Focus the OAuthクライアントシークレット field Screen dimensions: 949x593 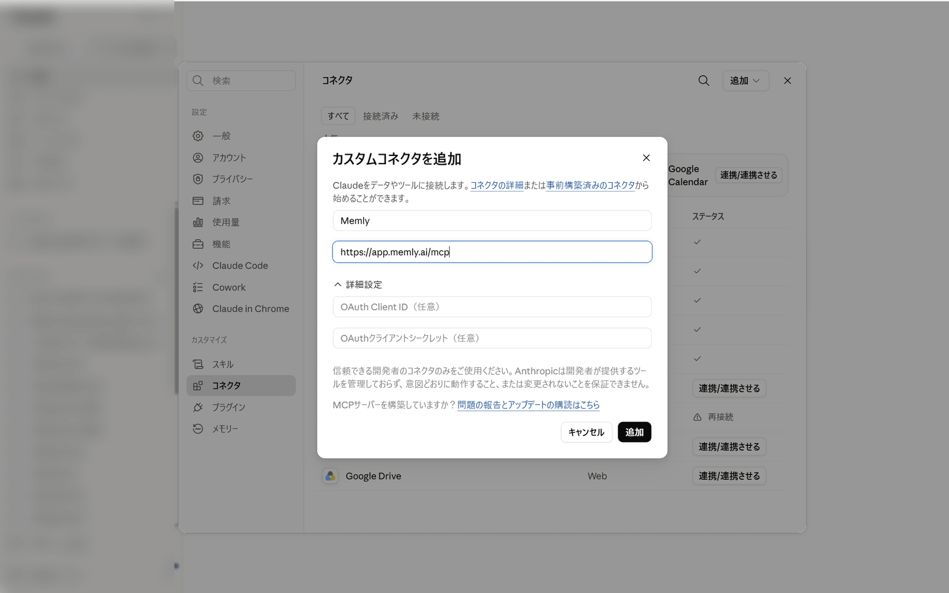click(492, 339)
